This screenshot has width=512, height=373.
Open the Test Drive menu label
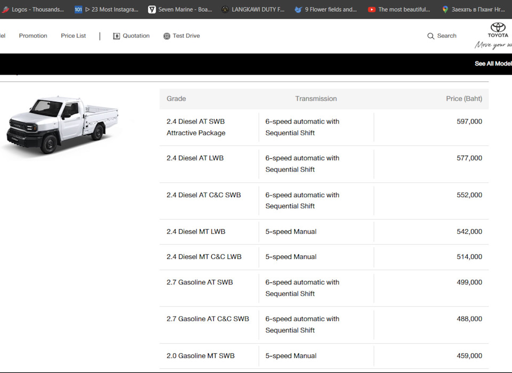click(186, 36)
